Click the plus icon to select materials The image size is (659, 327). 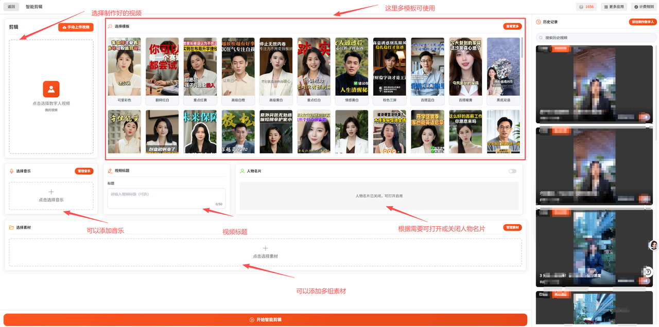265,248
